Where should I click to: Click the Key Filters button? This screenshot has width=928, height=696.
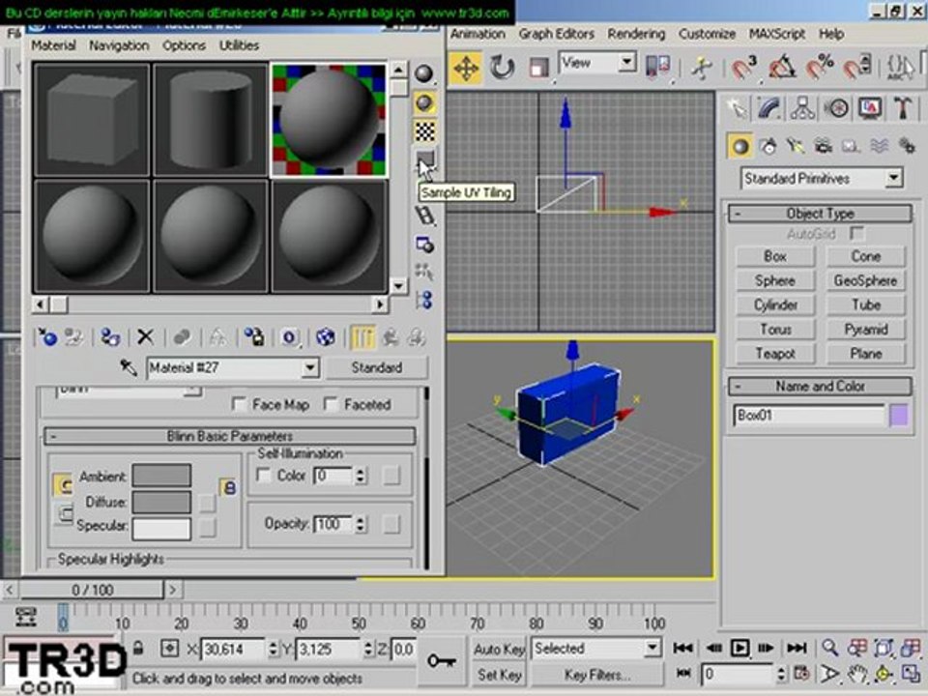pos(596,675)
